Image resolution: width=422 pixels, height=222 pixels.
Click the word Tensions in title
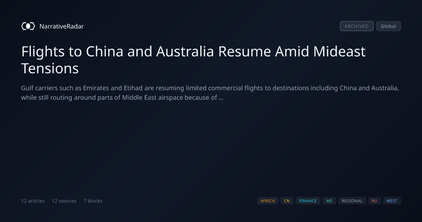[x=50, y=68]
